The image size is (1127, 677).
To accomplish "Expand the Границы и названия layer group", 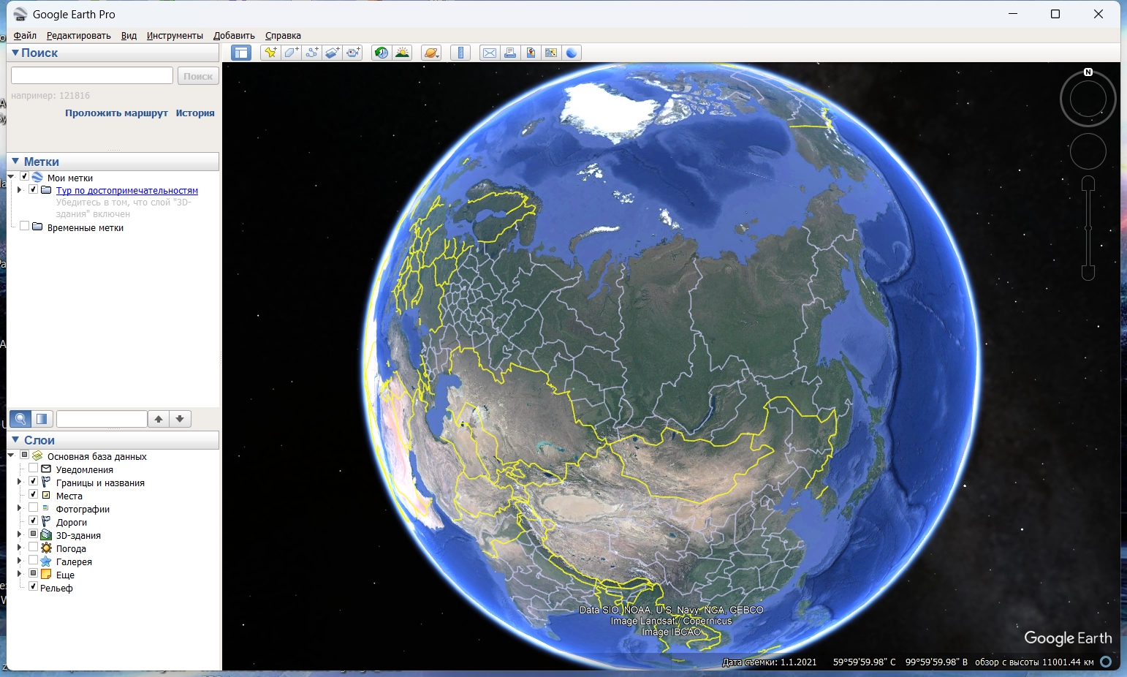I will (20, 483).
